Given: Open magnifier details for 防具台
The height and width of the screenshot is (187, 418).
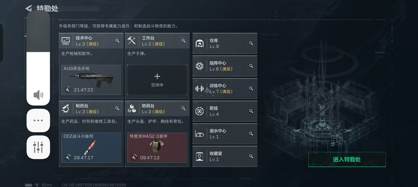Looking at the screenshot, I should [183, 108].
